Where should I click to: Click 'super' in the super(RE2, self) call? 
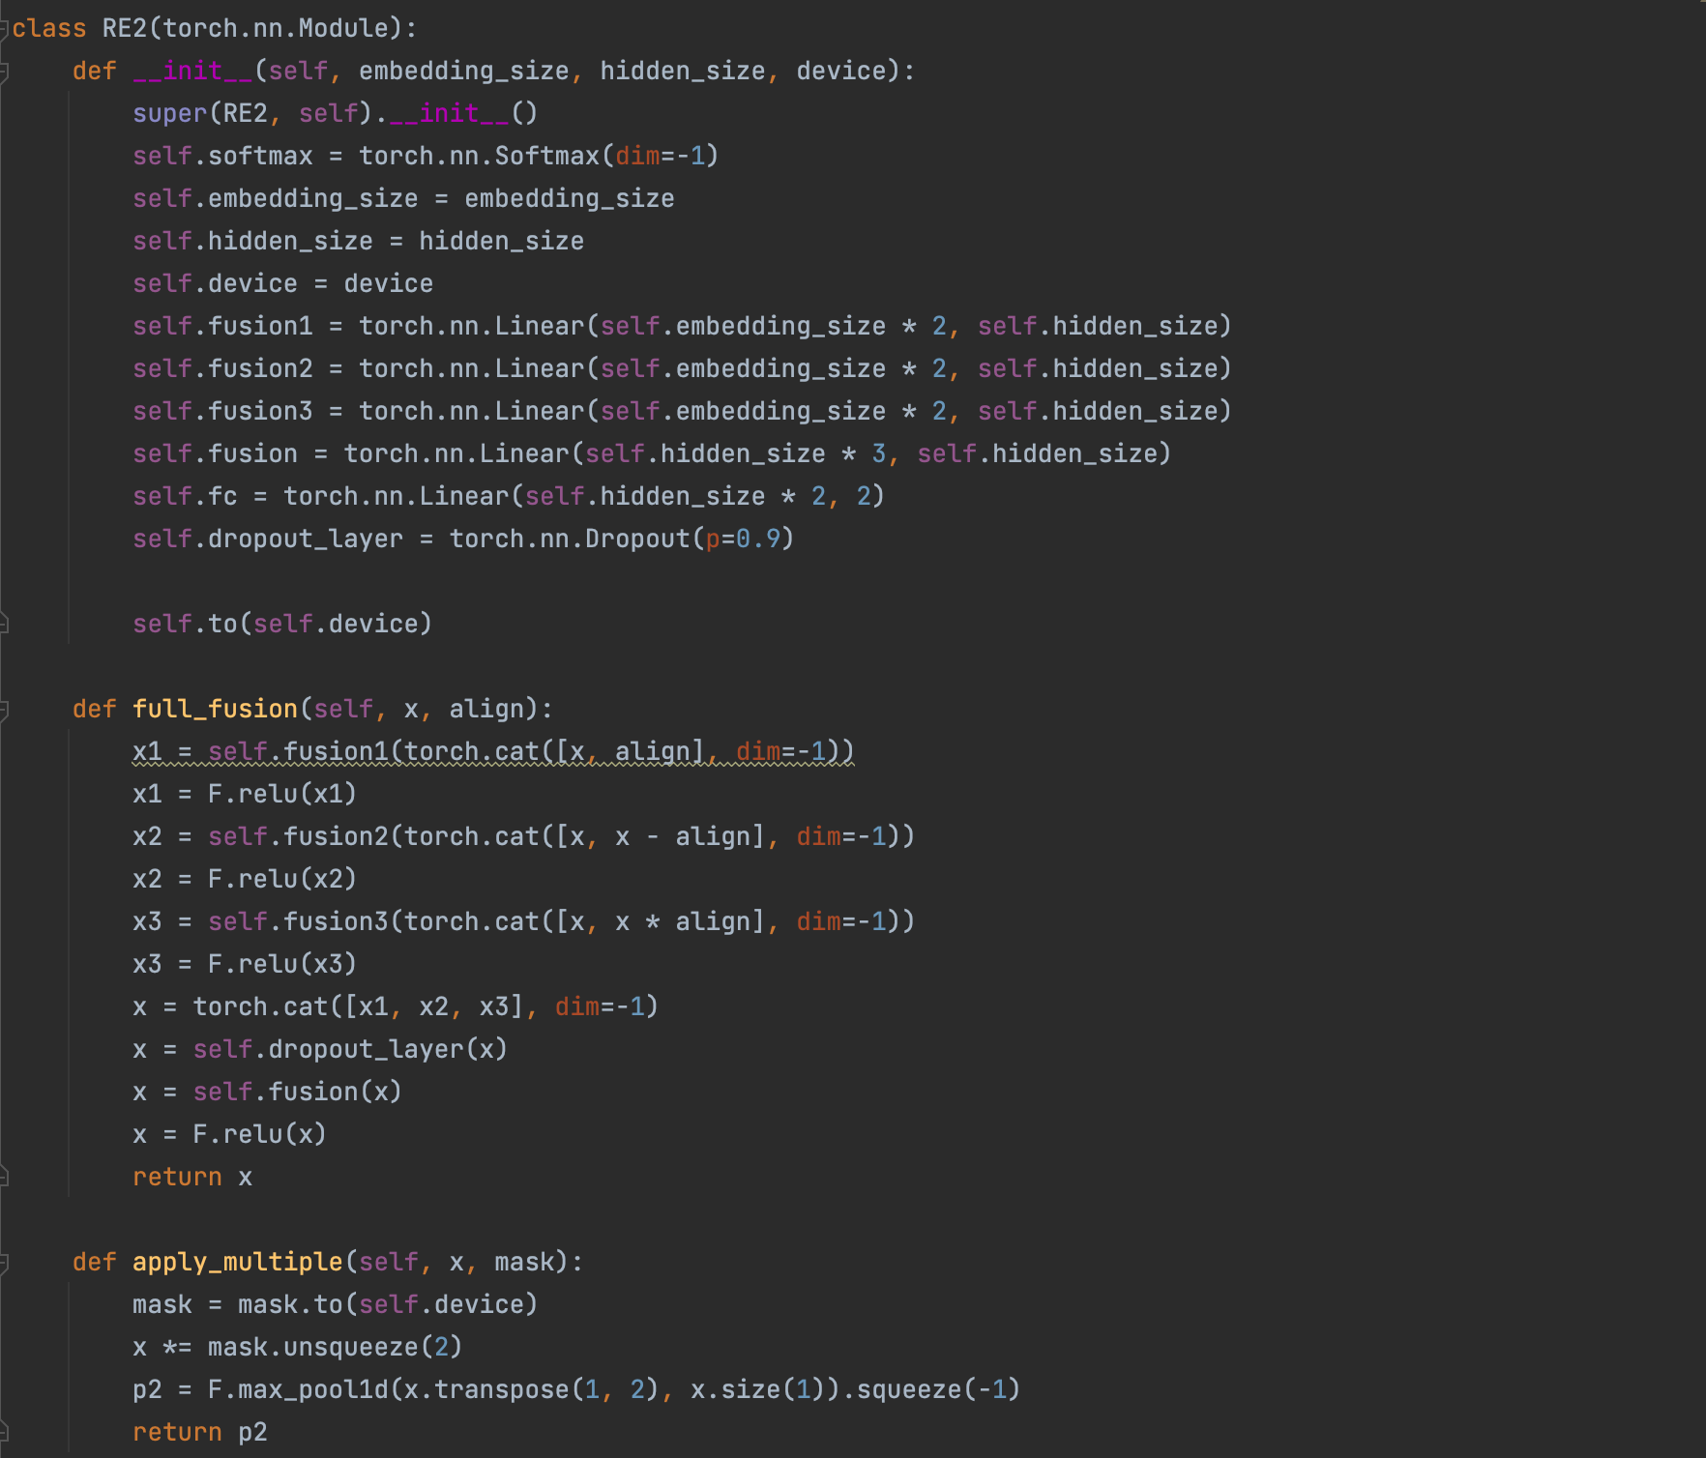tap(170, 113)
